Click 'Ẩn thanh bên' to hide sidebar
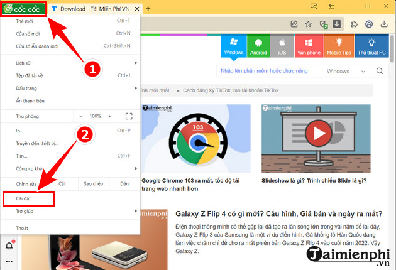This screenshot has width=396, height=270. 31,100
